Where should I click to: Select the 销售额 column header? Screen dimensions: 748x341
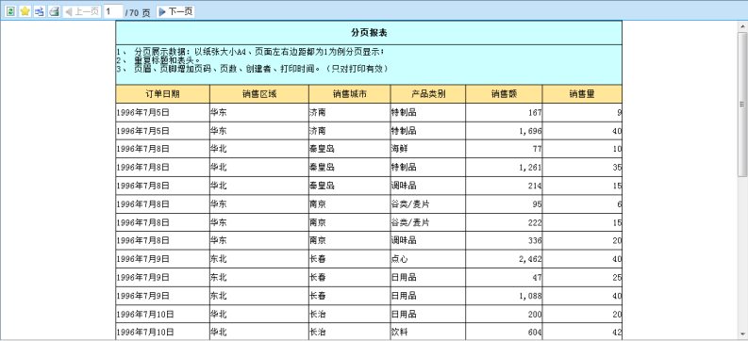tap(504, 94)
